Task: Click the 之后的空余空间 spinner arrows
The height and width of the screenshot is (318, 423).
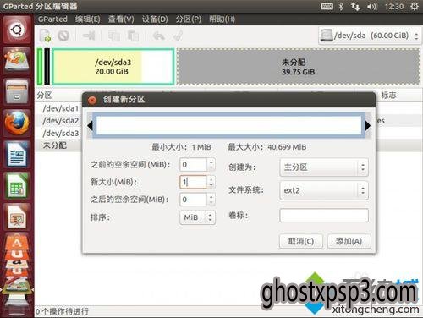Action: [211, 200]
